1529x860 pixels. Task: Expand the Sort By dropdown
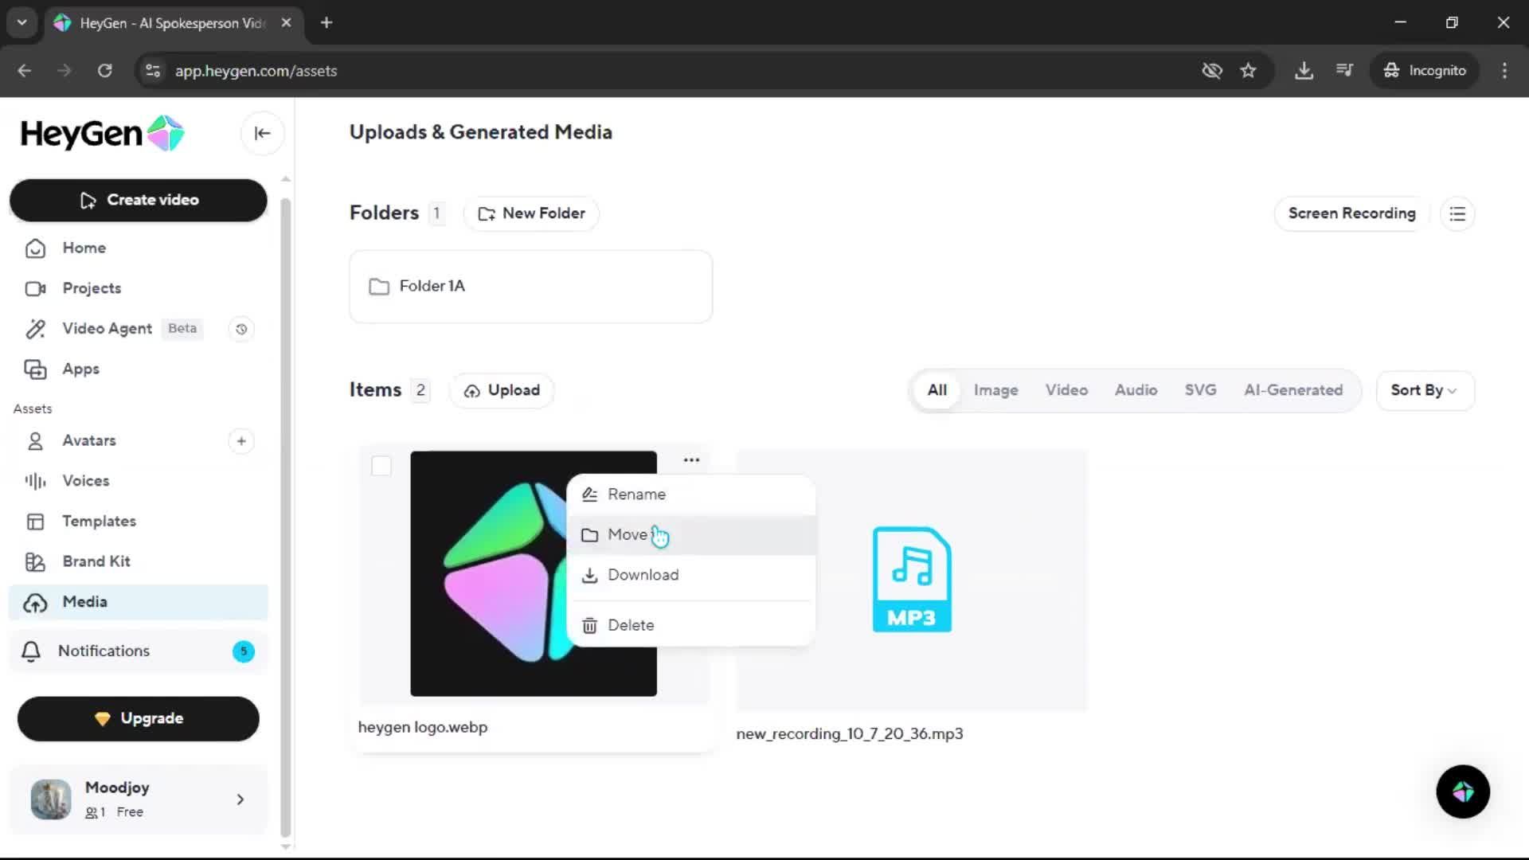click(x=1424, y=390)
